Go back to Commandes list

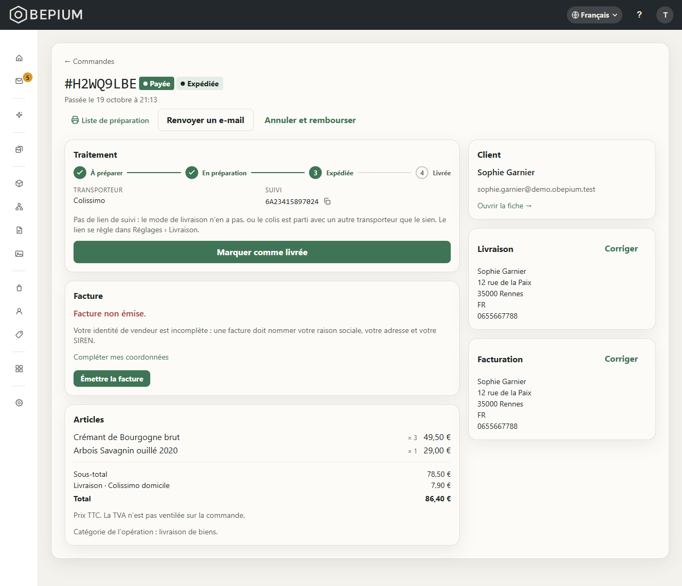89,61
